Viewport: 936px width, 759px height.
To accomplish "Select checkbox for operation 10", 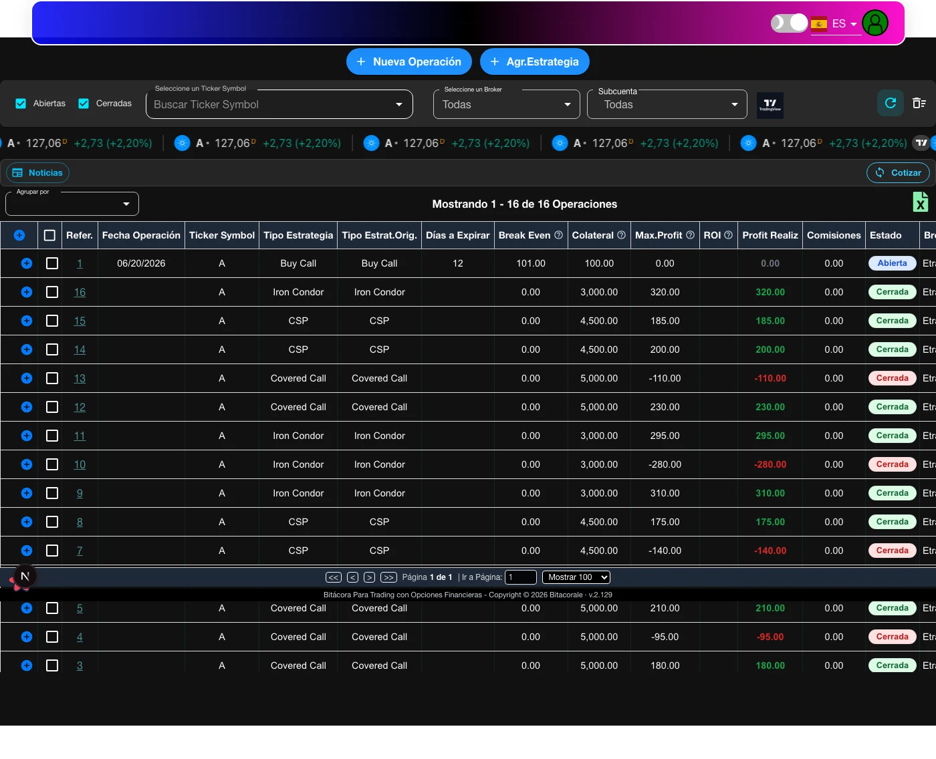I will tap(52, 464).
